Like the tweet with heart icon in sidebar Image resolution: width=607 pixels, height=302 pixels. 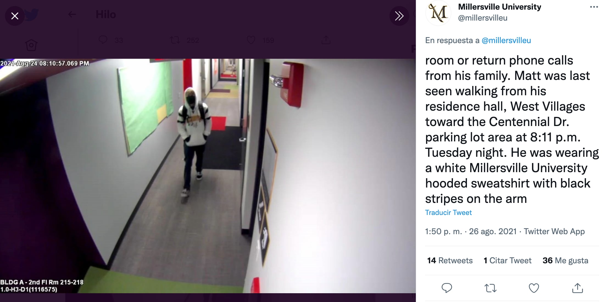click(x=534, y=288)
